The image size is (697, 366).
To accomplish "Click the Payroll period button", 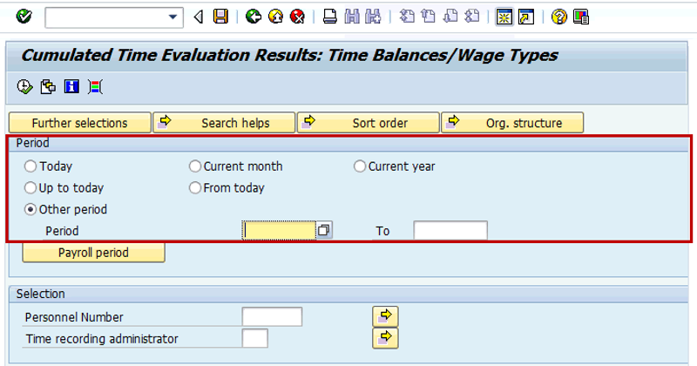I will 93,253.
